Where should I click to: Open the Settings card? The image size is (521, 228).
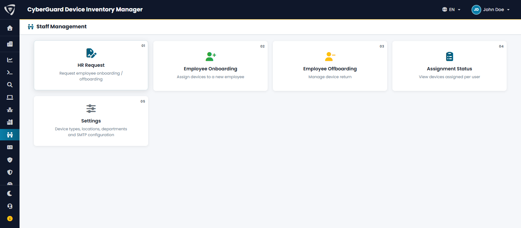pyautogui.click(x=91, y=121)
